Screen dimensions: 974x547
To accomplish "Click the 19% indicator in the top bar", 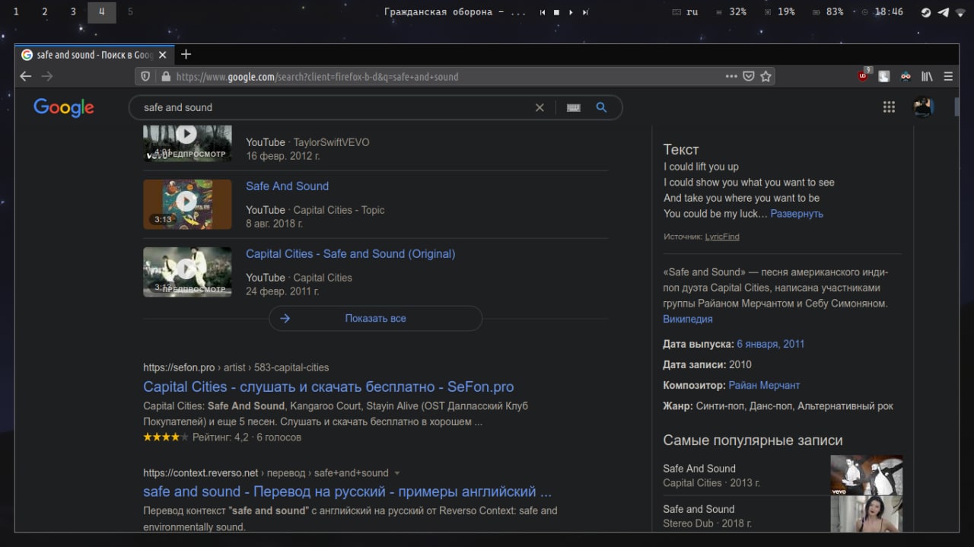I will point(779,12).
